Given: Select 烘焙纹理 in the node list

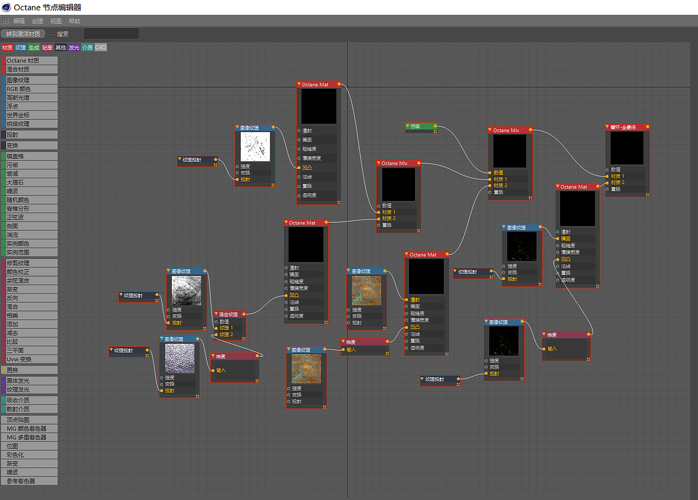Looking at the screenshot, I should click(29, 124).
